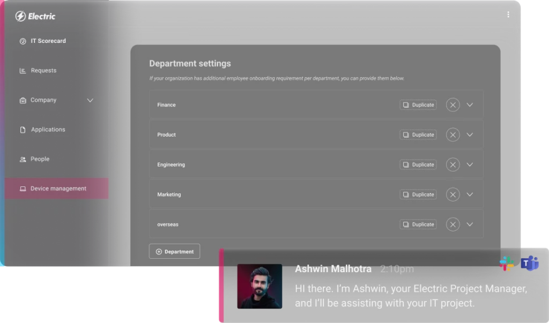Expand the Finance department settings
This screenshot has width=549, height=323.
(x=470, y=105)
